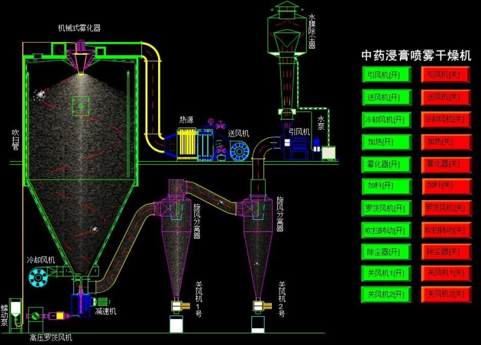Viewport: 481px width, 345px height.
Task: Turn off 送风机 with red [关] button
Action: click(445, 97)
